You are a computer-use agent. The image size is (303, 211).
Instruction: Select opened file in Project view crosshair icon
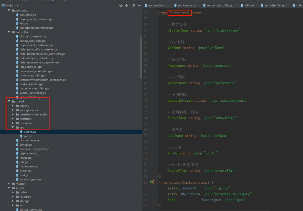(x=121, y=5)
